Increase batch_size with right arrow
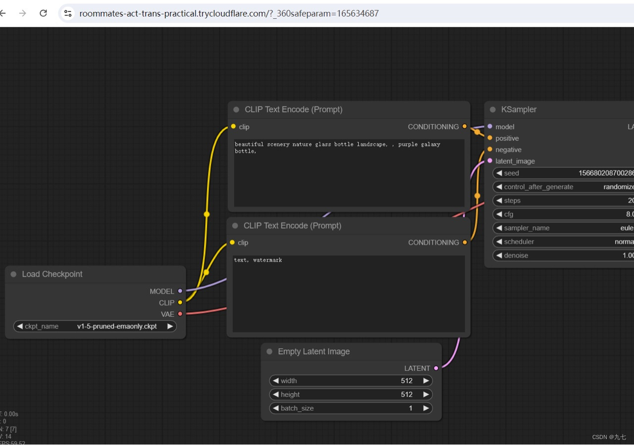The image size is (634, 445). tap(426, 408)
